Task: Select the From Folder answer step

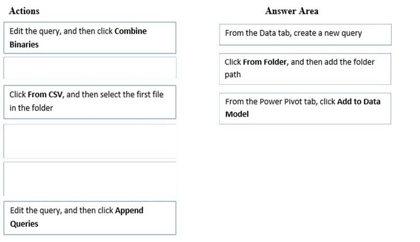Action: pos(305,69)
